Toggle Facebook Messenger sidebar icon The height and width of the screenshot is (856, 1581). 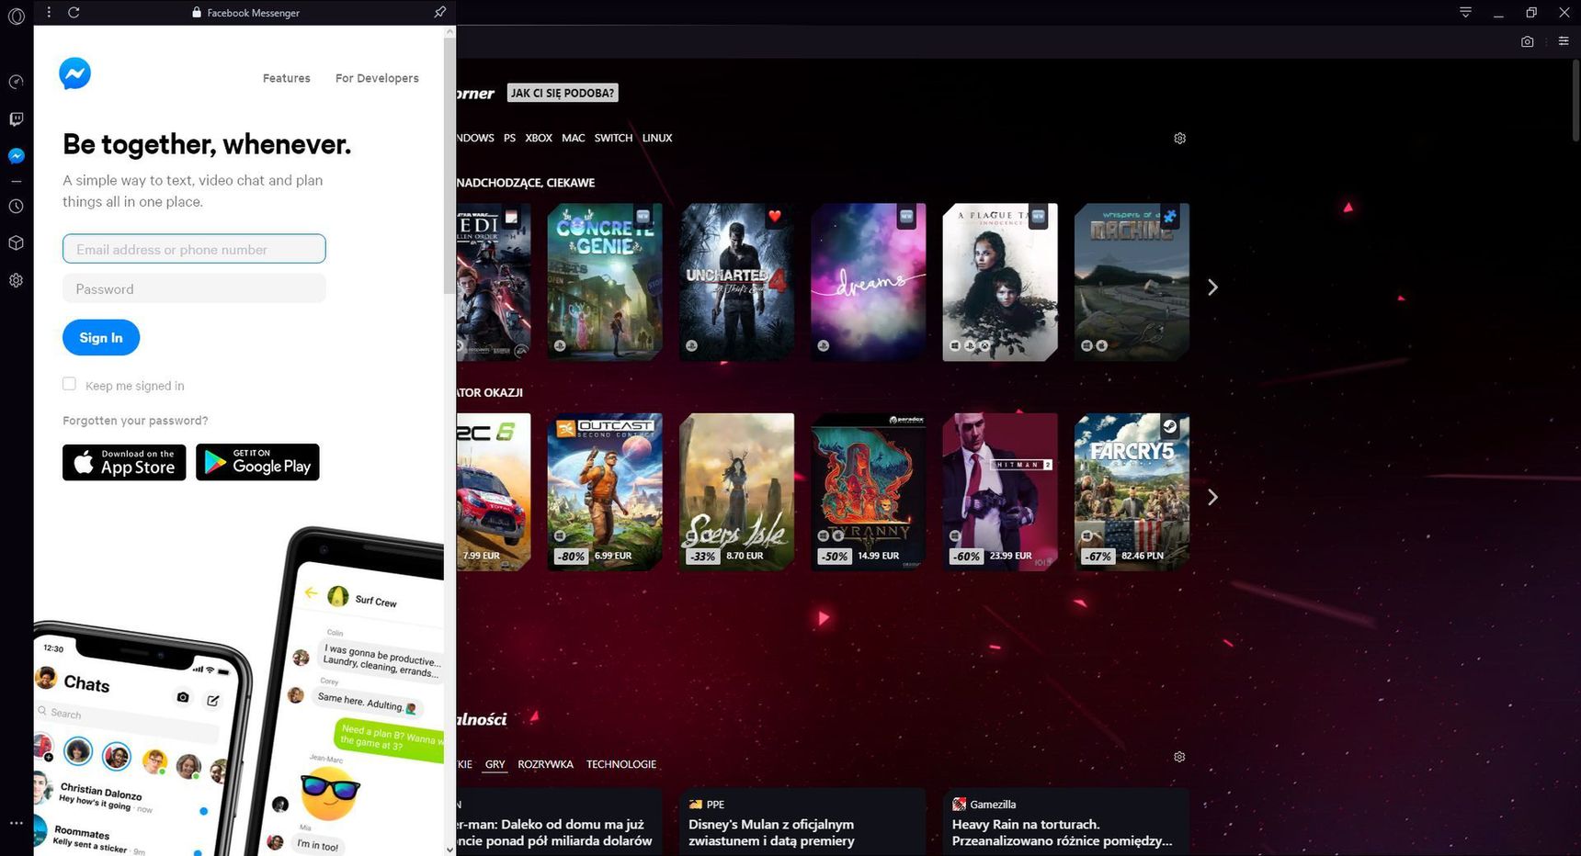click(x=16, y=156)
